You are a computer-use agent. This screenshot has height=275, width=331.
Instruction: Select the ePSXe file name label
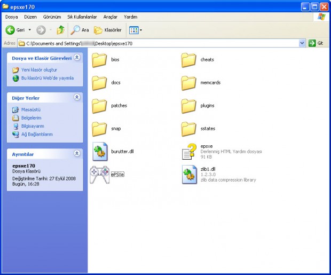(117, 175)
